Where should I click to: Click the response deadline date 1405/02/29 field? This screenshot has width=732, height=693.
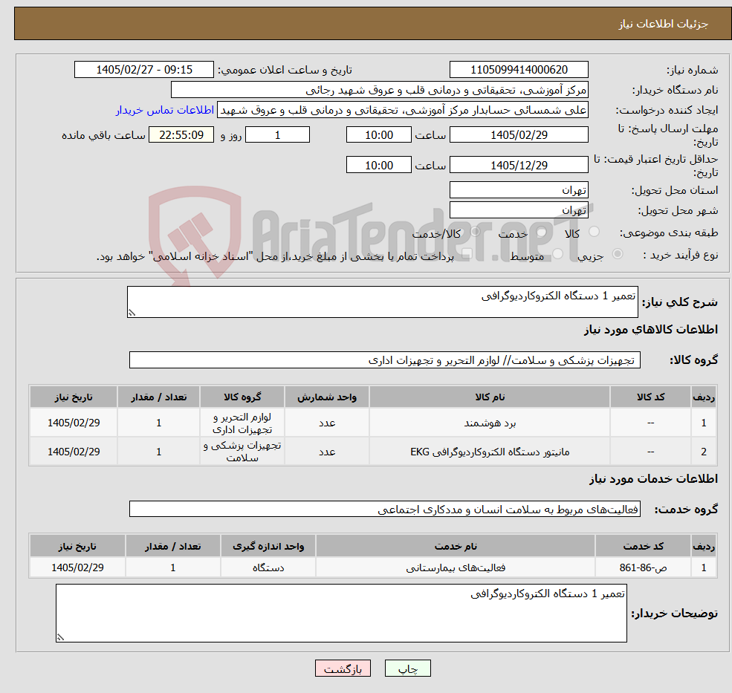(519, 135)
